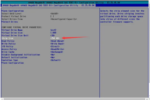Open Select Drives From Unconfigured Capacity

pos(64,19)
